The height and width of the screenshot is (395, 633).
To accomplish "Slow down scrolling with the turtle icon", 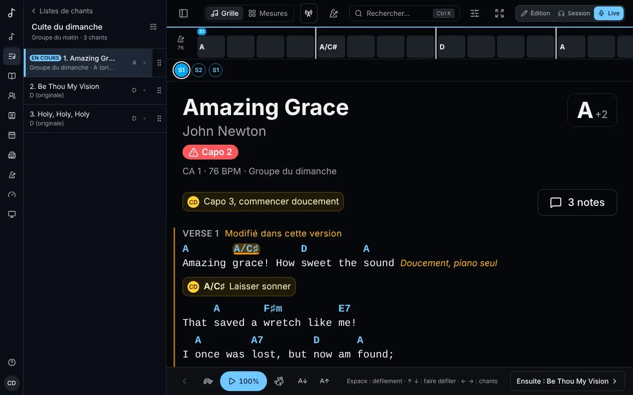I will (208, 381).
